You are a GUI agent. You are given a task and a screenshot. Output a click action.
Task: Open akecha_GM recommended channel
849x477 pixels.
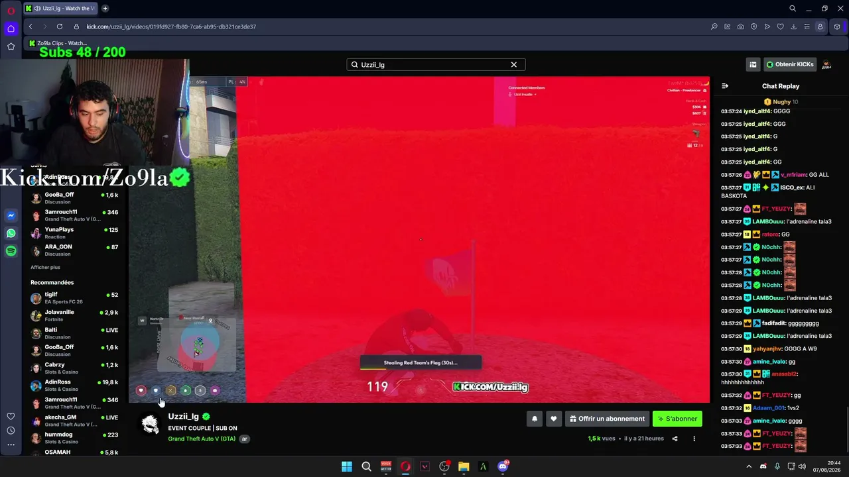click(75, 421)
